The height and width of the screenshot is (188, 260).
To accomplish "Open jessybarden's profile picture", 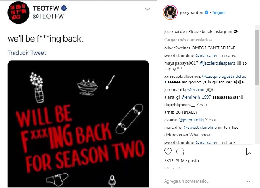I will (170, 12).
